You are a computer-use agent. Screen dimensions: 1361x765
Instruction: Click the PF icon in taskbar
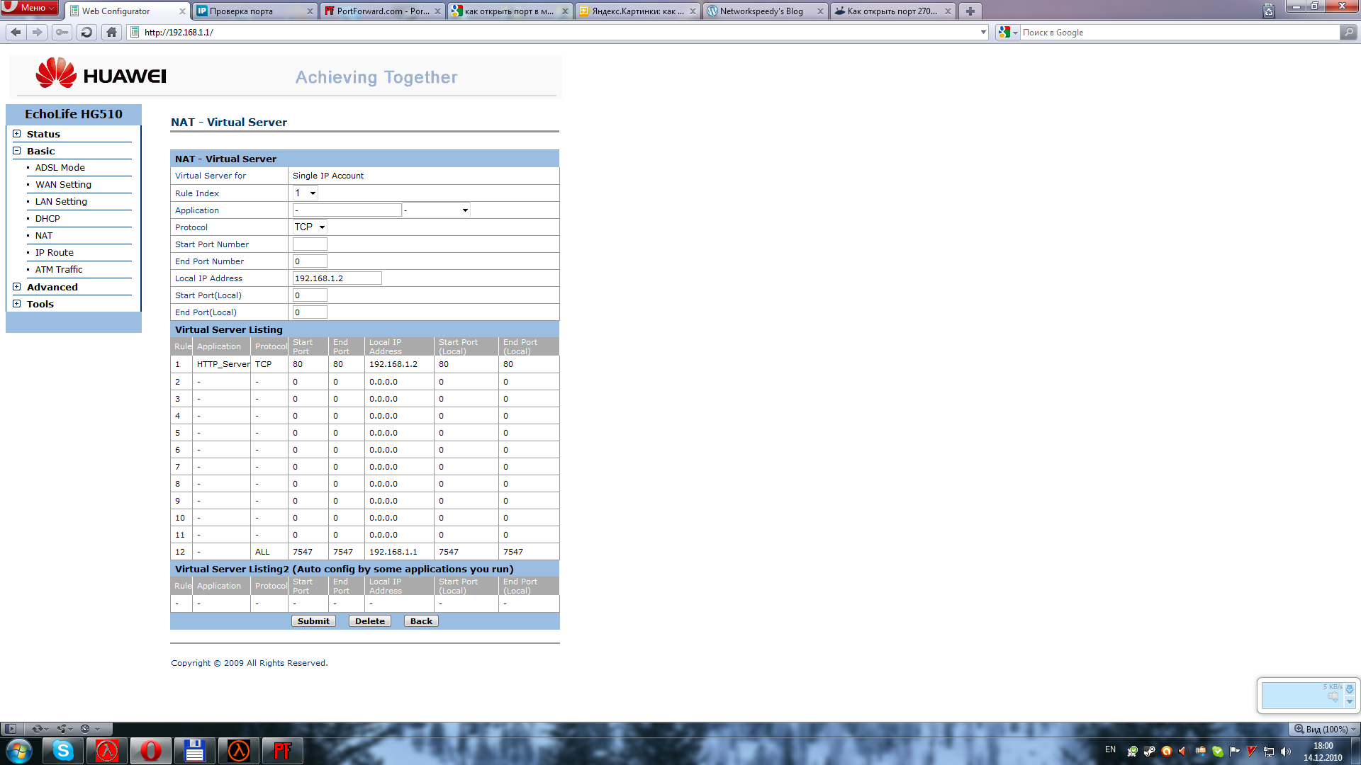(282, 750)
